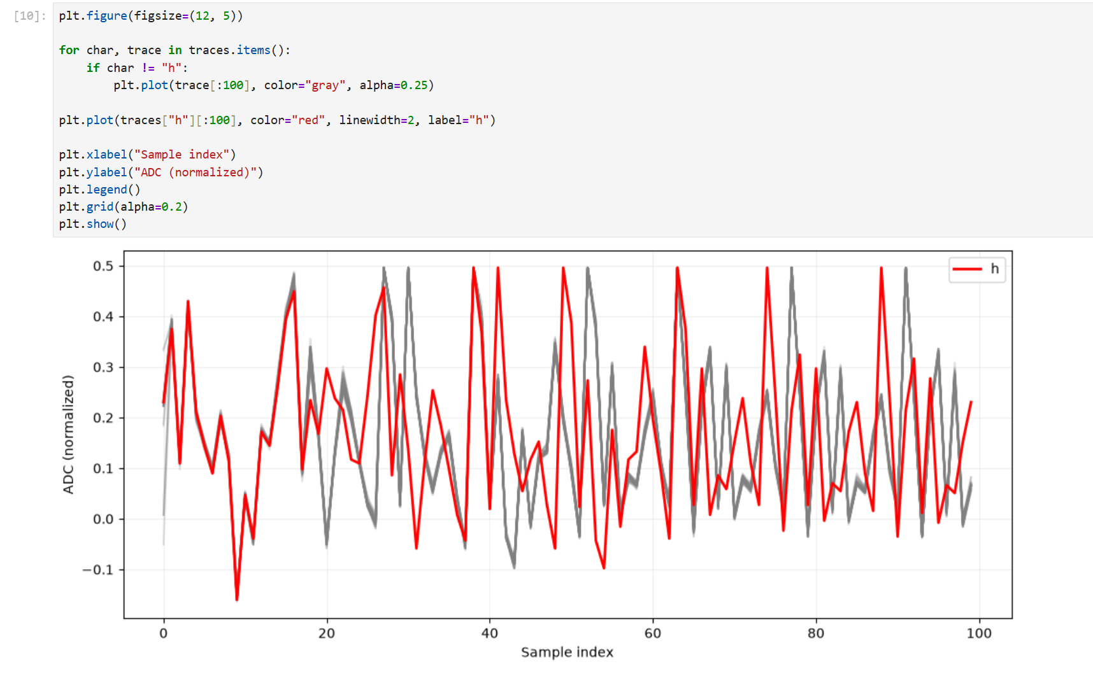Click the 'if char != "h":' code line
Screen dimensions: 1093x676
pyautogui.click(x=137, y=67)
